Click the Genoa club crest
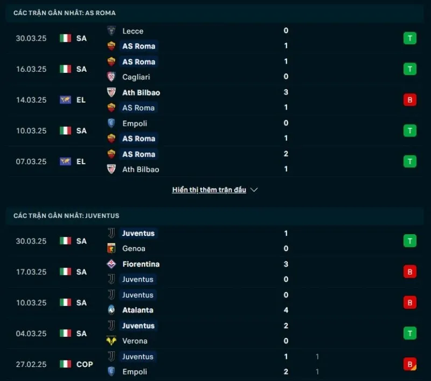Viewport: 431px width, 381px height. pyautogui.click(x=112, y=248)
